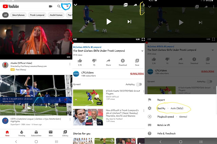Tap the Download button below the title
The height and width of the screenshot is (144, 217).
(x=123, y=62)
